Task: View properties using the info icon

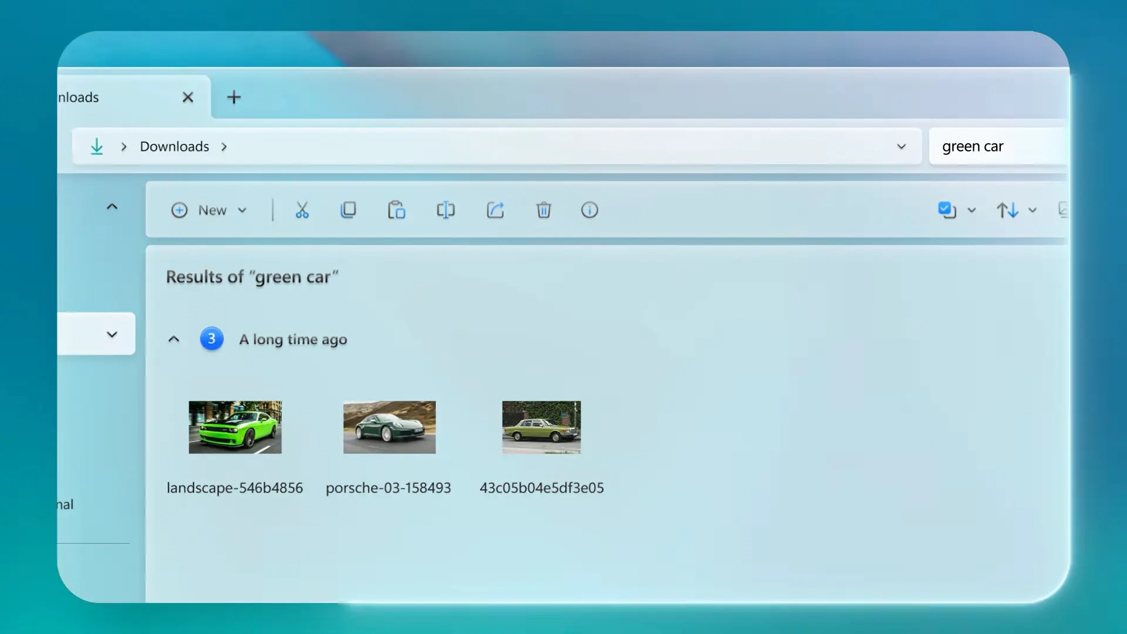Action: [589, 210]
